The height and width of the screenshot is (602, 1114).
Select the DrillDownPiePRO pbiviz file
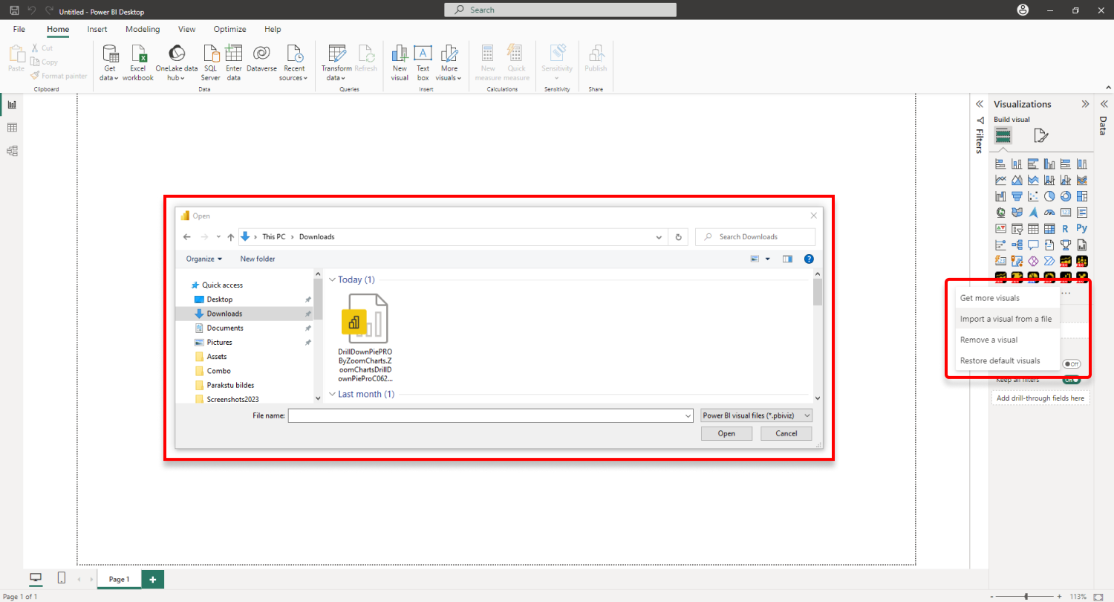pyautogui.click(x=365, y=337)
